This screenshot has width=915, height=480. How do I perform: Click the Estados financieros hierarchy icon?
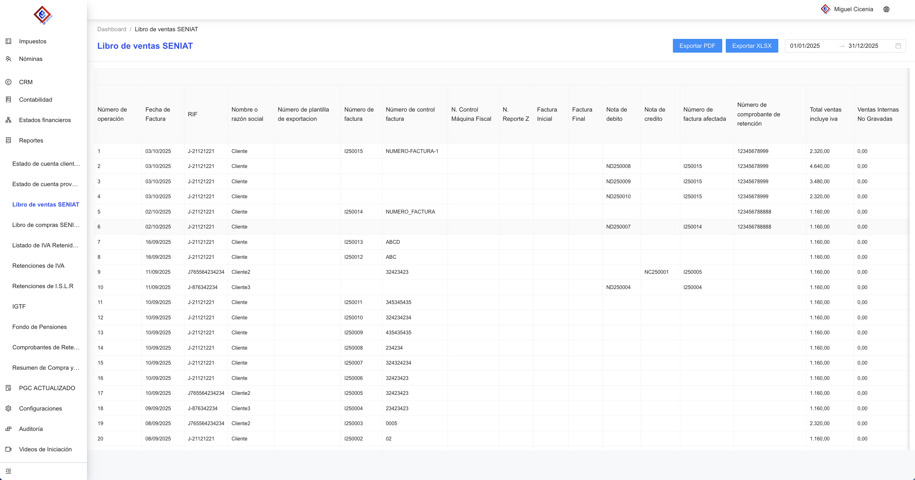[9, 120]
